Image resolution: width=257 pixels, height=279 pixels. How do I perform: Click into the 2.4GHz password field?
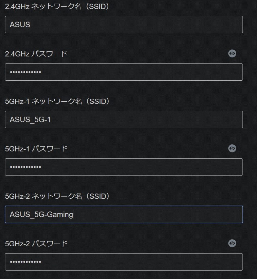(124, 72)
